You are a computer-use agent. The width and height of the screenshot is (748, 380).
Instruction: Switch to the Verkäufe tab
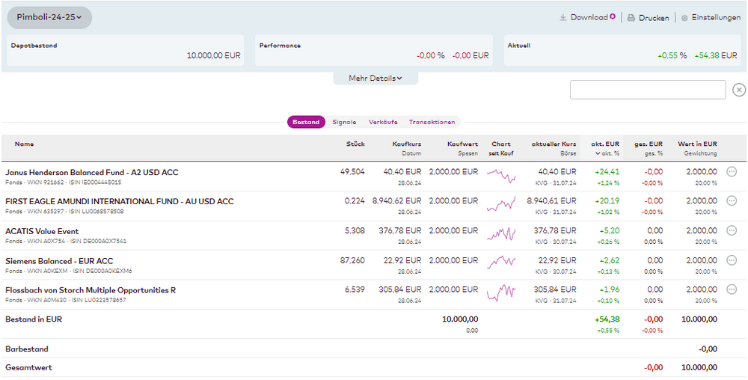pyautogui.click(x=383, y=122)
